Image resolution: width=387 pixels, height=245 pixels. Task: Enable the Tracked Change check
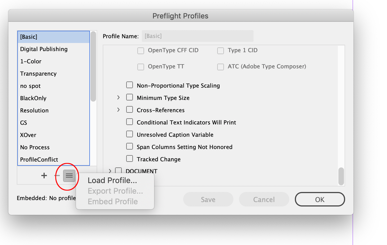tap(130, 158)
